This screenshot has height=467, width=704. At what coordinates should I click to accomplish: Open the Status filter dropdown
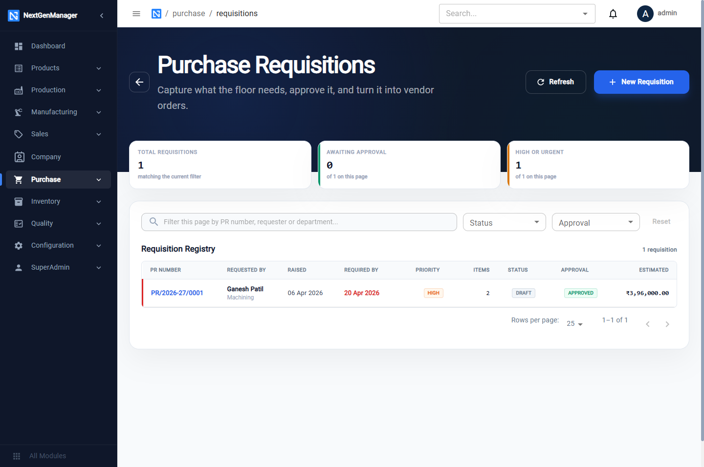pyautogui.click(x=505, y=222)
